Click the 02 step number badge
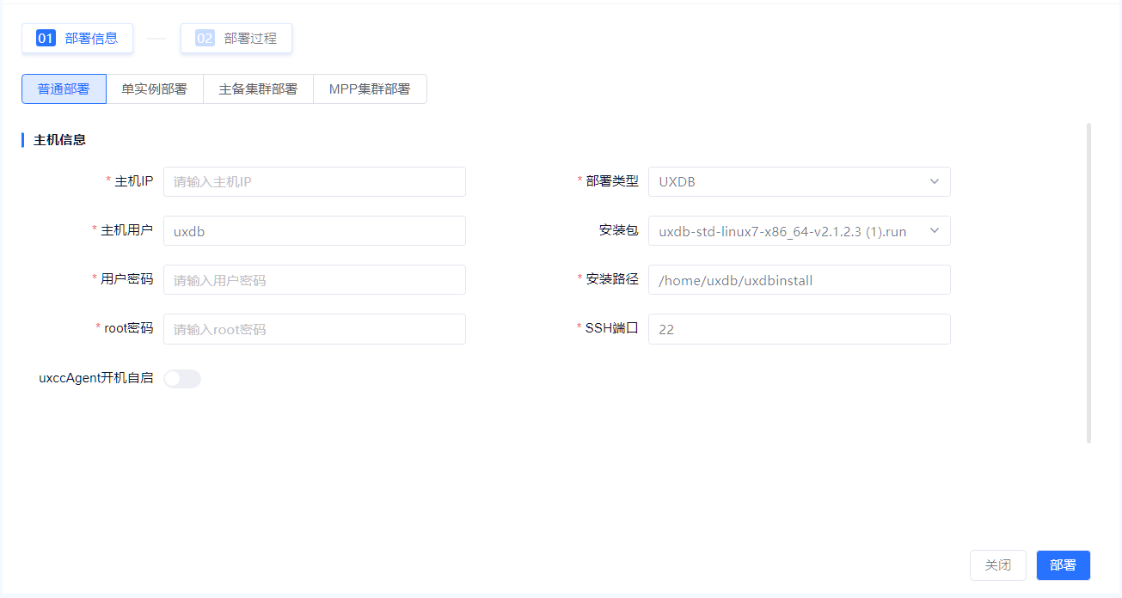This screenshot has width=1122, height=598. point(205,39)
